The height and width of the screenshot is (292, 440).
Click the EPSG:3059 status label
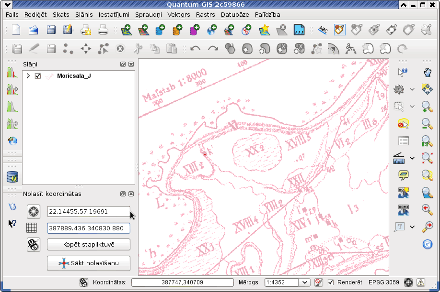tap(383, 282)
